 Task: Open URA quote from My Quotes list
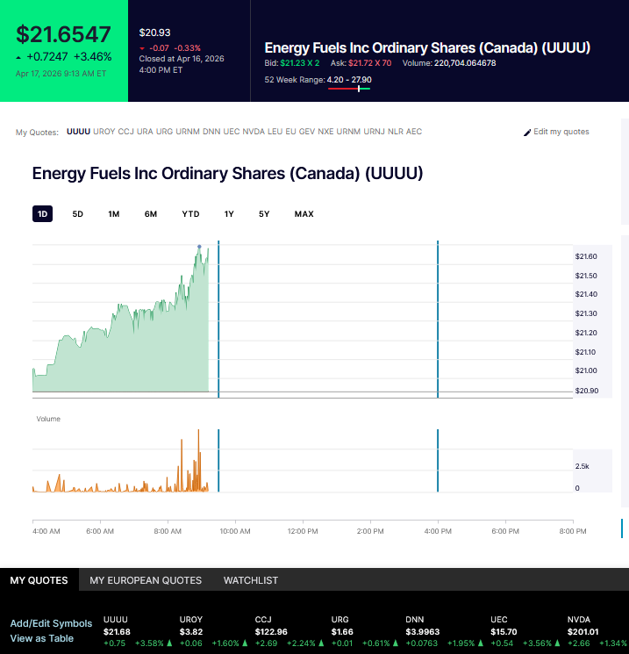[x=145, y=132]
